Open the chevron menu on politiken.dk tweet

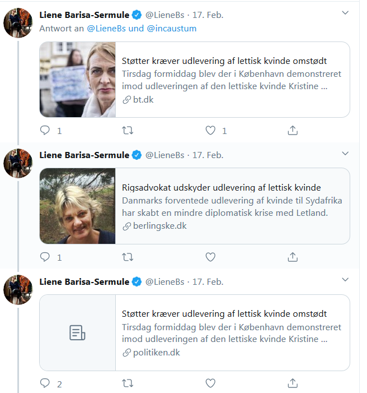point(345,279)
